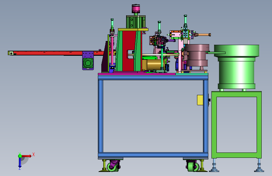Image resolution: width=272 pixels, height=176 pixels.
Task: Select the blue frame bottom beam
Action: (x=153, y=155)
